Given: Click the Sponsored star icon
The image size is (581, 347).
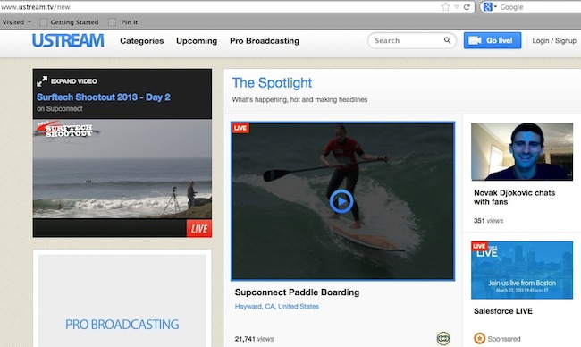Looking at the screenshot, I should coord(479,338).
